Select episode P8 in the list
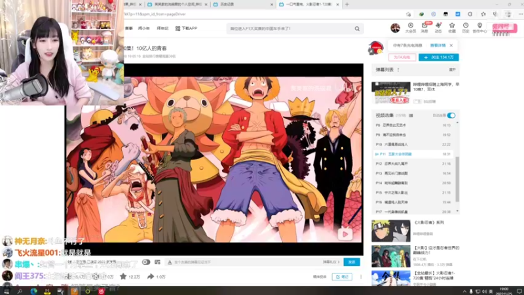This screenshot has width=524, height=295. click(413, 125)
